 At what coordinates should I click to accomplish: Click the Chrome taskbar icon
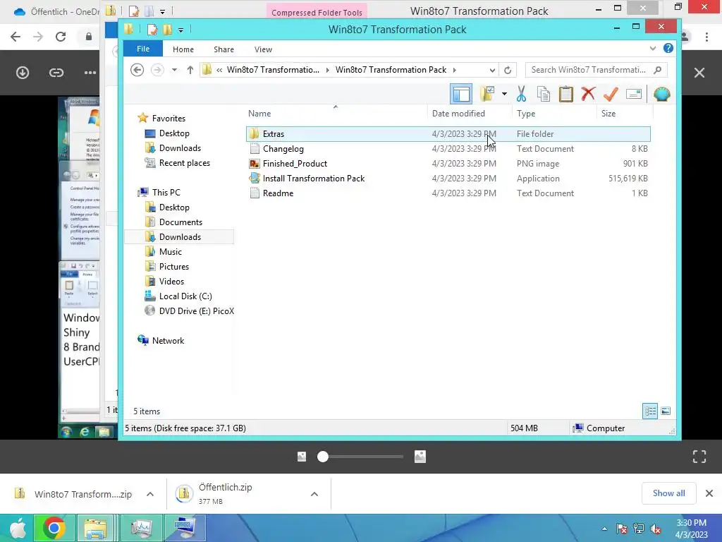[x=54, y=528]
